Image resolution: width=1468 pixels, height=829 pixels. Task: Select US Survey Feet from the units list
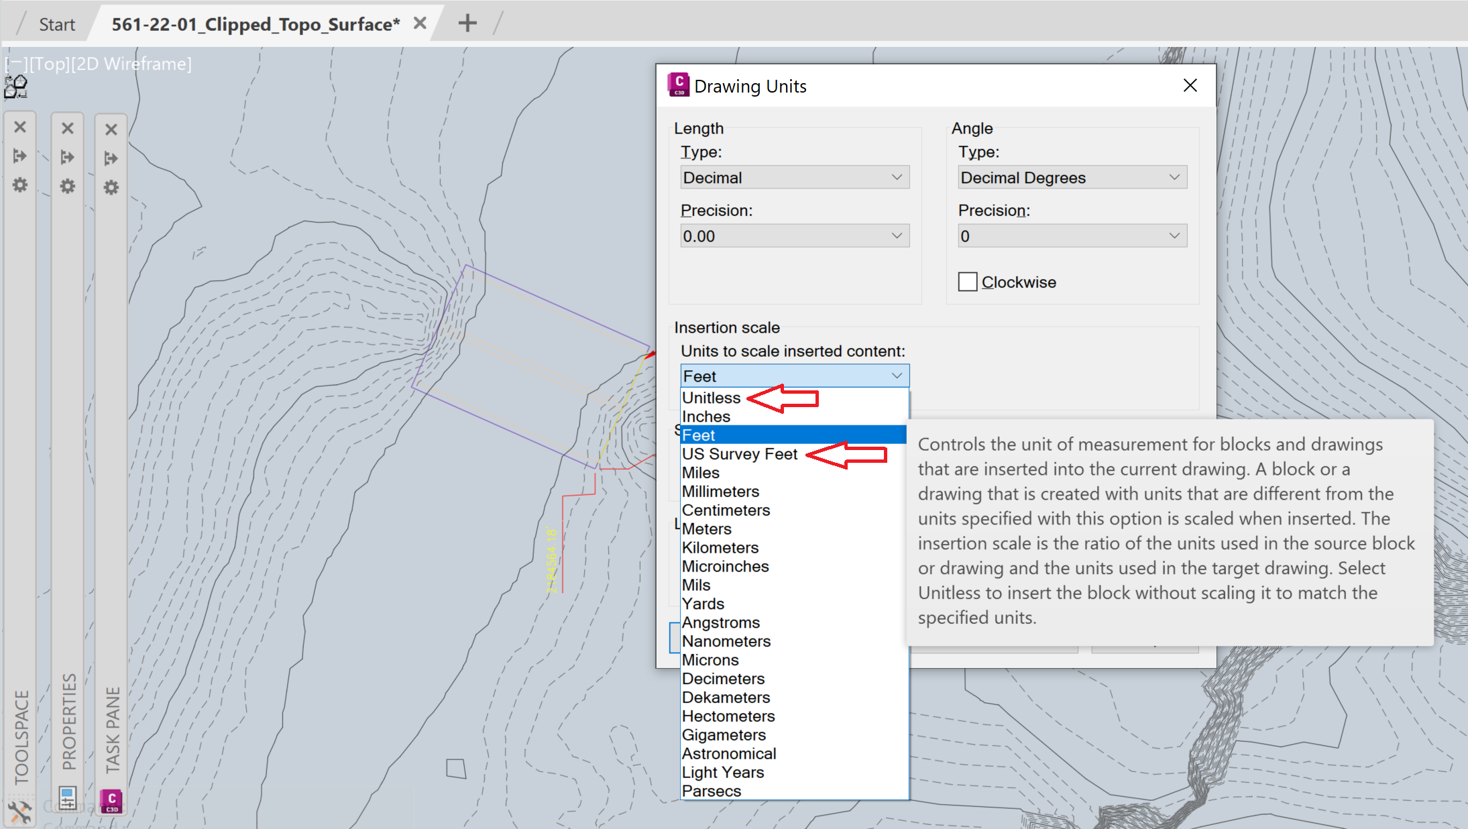click(x=740, y=454)
